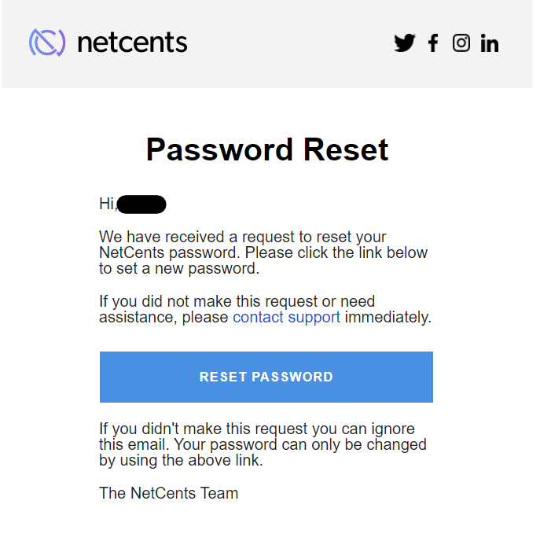Click the line We have received a request
540x556 pixels.
click(x=242, y=237)
